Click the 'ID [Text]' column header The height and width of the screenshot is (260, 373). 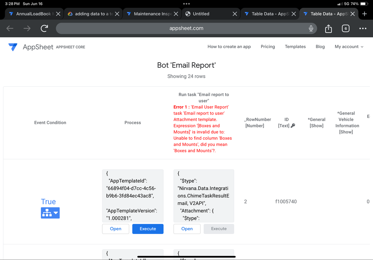click(286, 123)
